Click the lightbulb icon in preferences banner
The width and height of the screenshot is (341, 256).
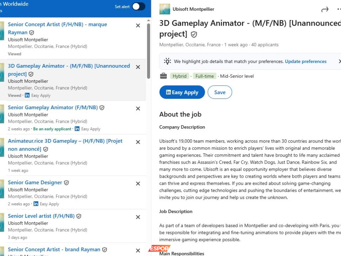168,61
